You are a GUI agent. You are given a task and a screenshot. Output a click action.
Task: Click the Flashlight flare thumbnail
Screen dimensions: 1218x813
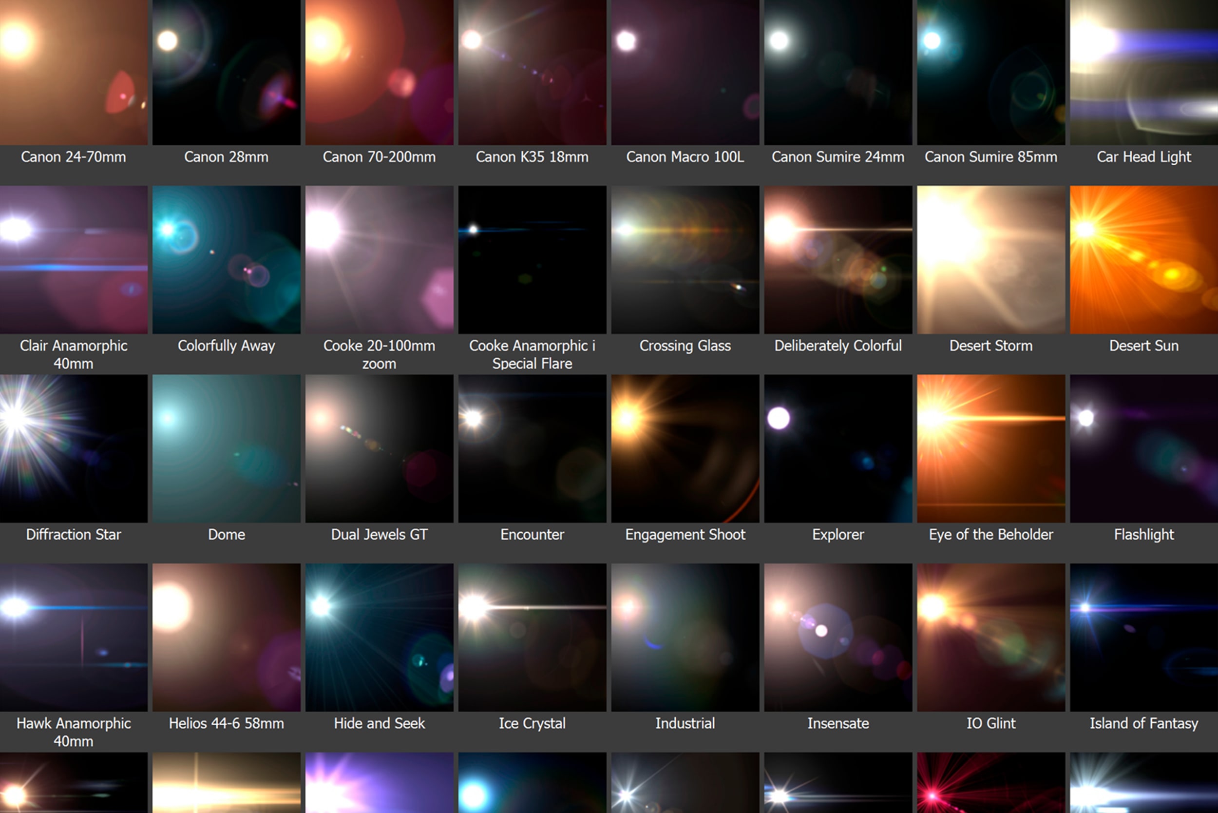(1143, 448)
